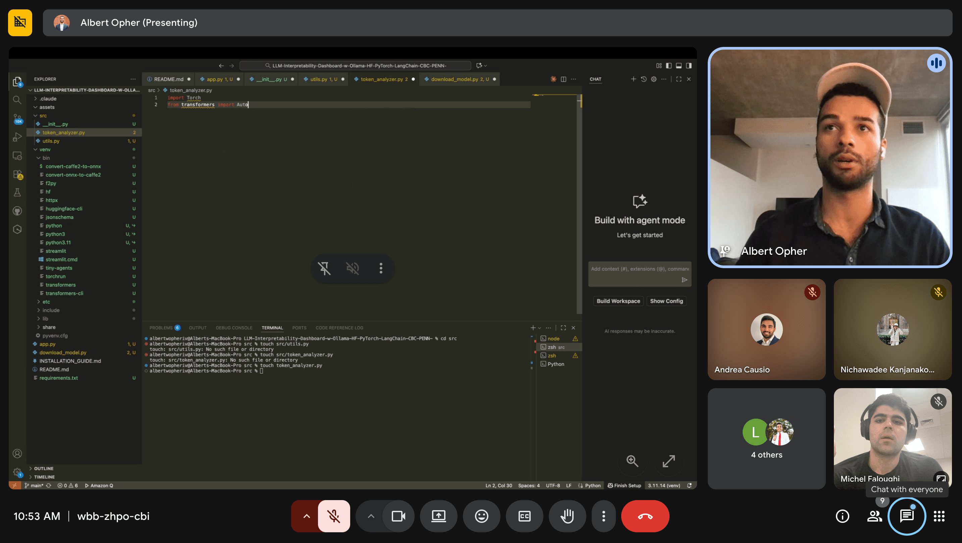Select Andrea Causio's video tile
The image size is (962, 543).
point(766,329)
